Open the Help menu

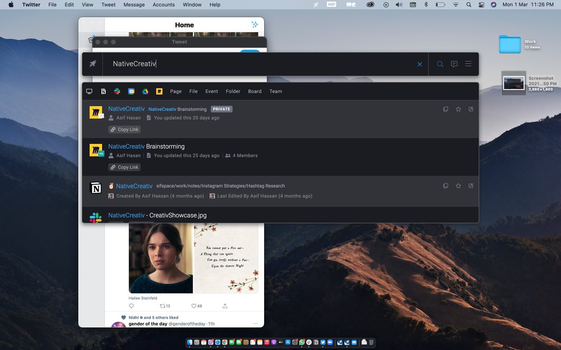215,5
